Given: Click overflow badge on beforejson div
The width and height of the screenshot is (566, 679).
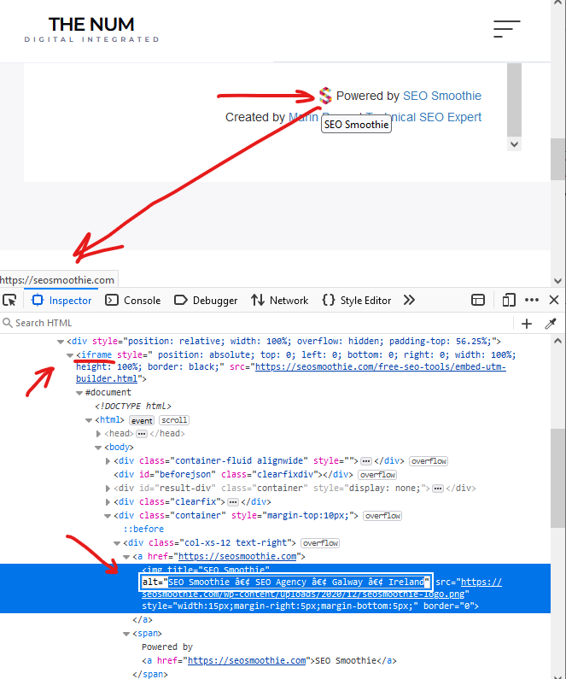Looking at the screenshot, I should point(377,475).
